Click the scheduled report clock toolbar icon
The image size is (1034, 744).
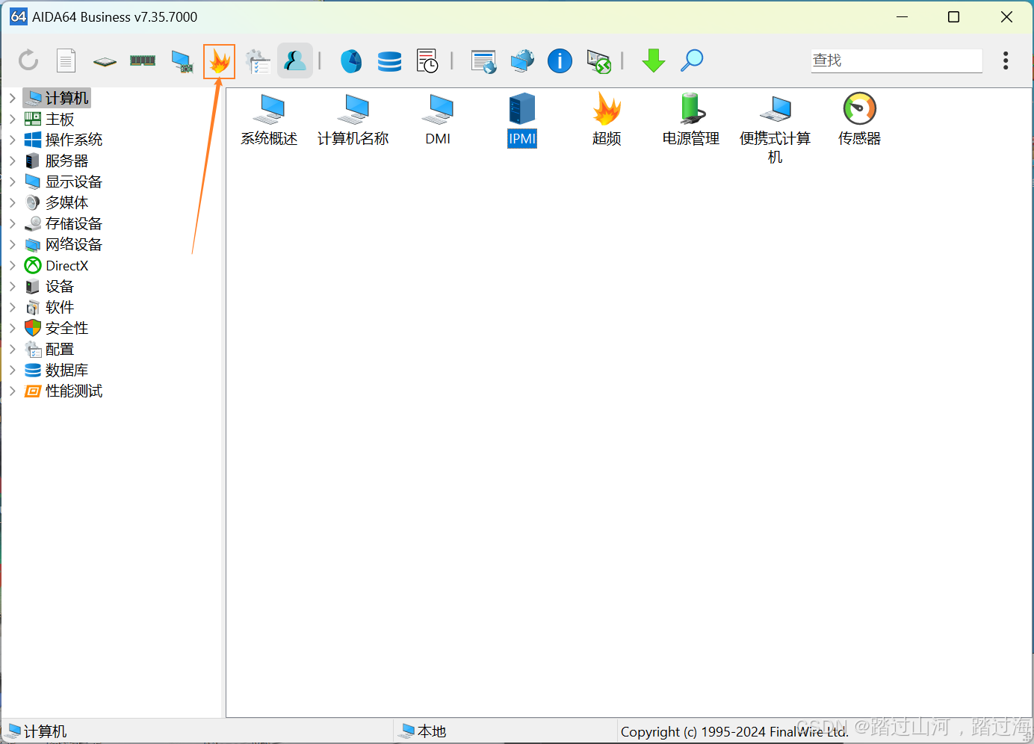[x=427, y=61]
